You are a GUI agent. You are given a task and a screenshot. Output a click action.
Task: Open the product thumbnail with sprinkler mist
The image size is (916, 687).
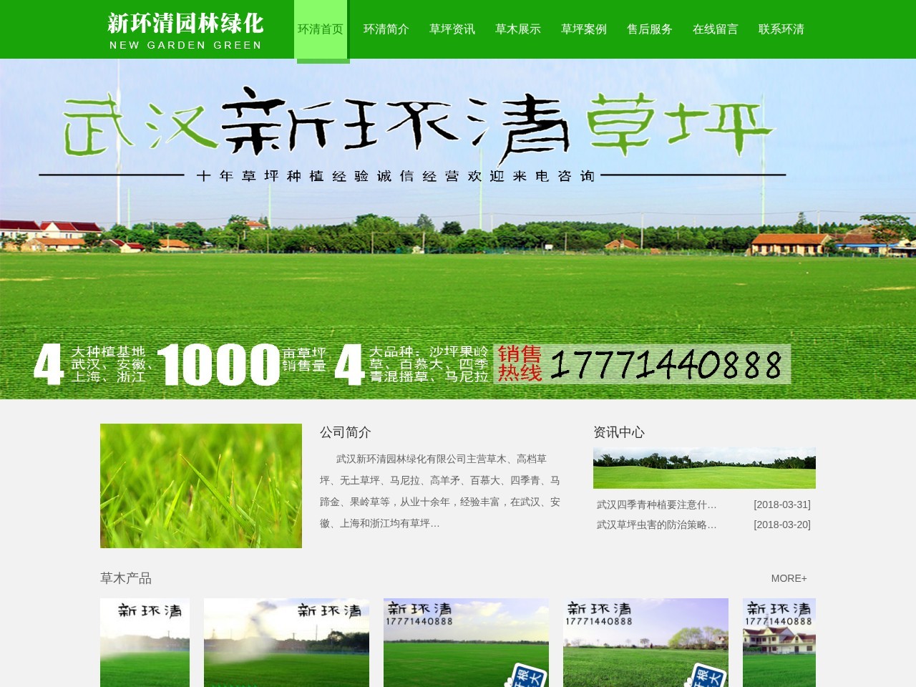(x=286, y=643)
